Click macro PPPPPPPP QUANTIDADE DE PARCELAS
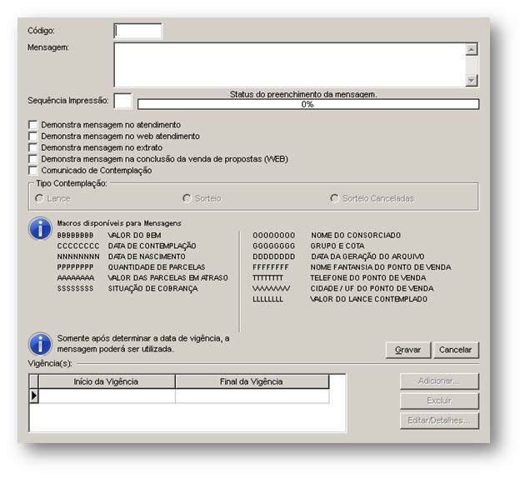Image resolution: width=525 pixels, height=478 pixels. click(x=132, y=267)
